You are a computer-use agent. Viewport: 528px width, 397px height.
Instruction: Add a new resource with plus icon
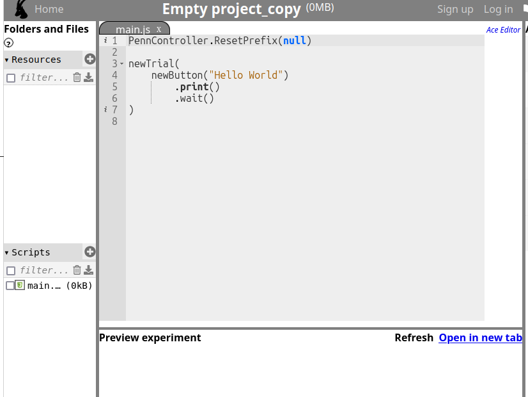tap(89, 60)
